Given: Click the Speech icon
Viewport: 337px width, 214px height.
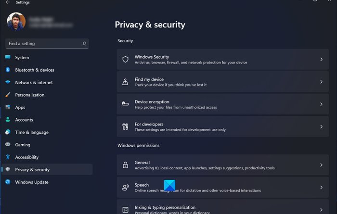Looking at the screenshot, I should [125, 188].
